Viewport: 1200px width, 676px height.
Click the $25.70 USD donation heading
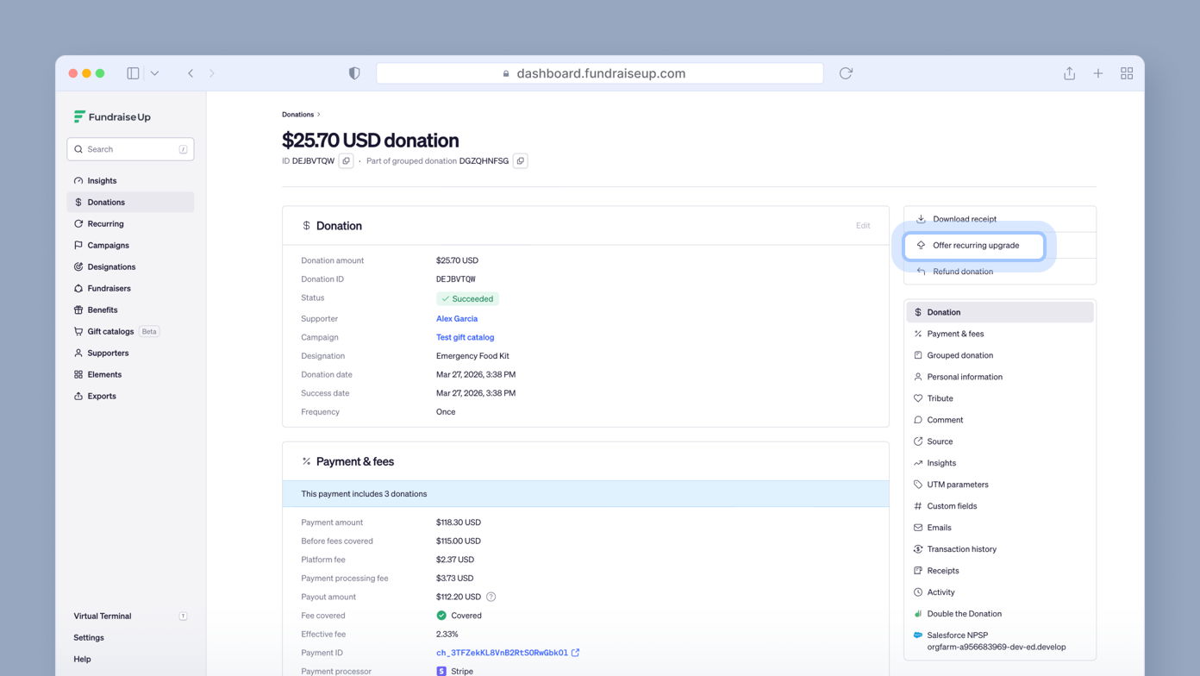pyautogui.click(x=370, y=140)
